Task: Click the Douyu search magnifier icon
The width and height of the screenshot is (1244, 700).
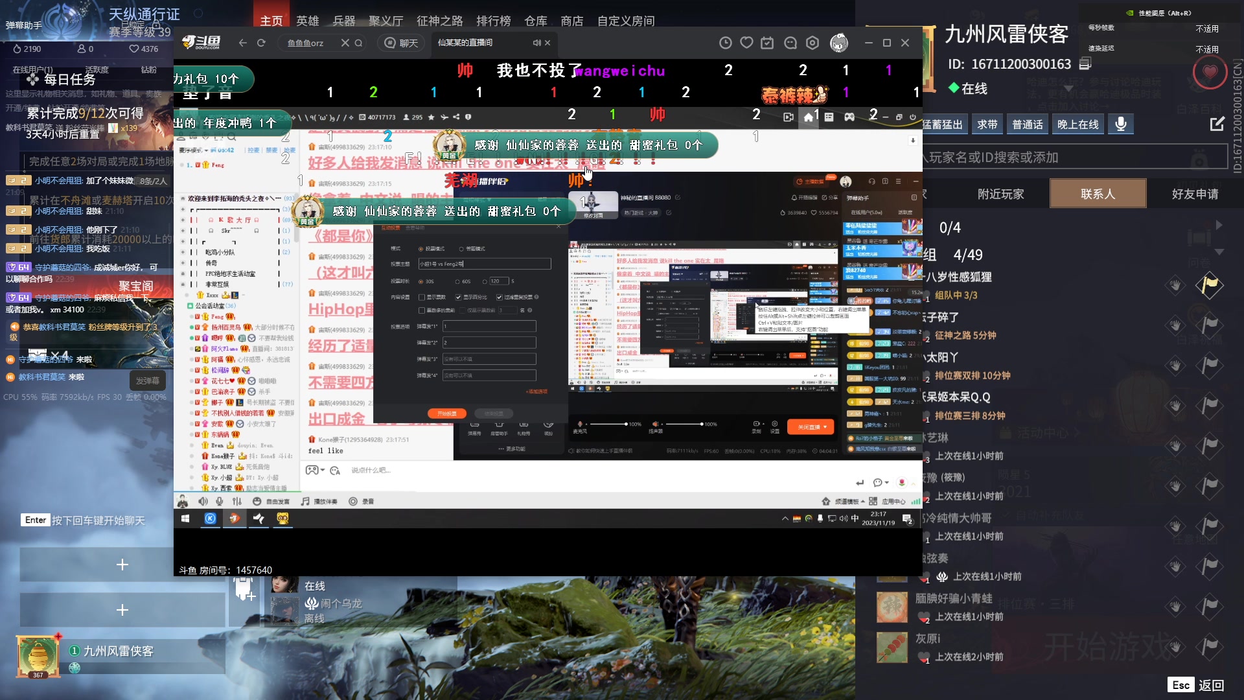Action: [358, 43]
